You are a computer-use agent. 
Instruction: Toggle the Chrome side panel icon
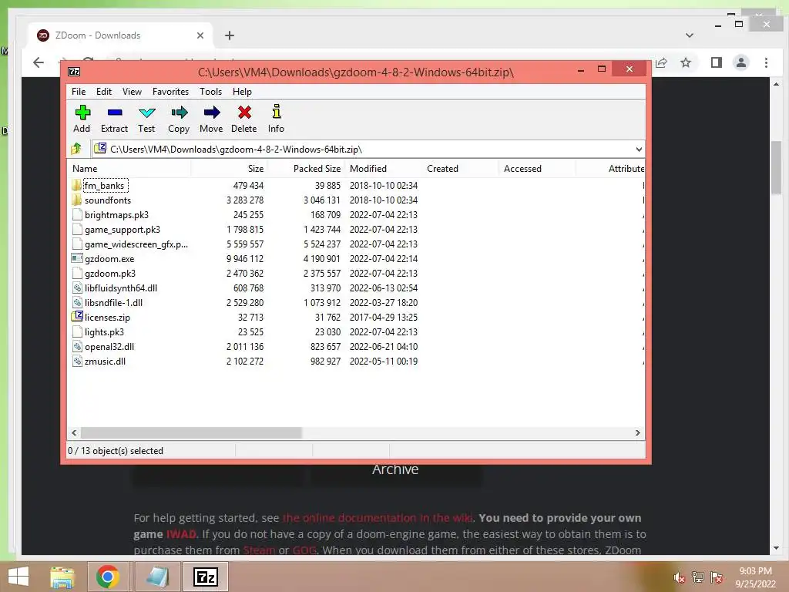pos(716,62)
